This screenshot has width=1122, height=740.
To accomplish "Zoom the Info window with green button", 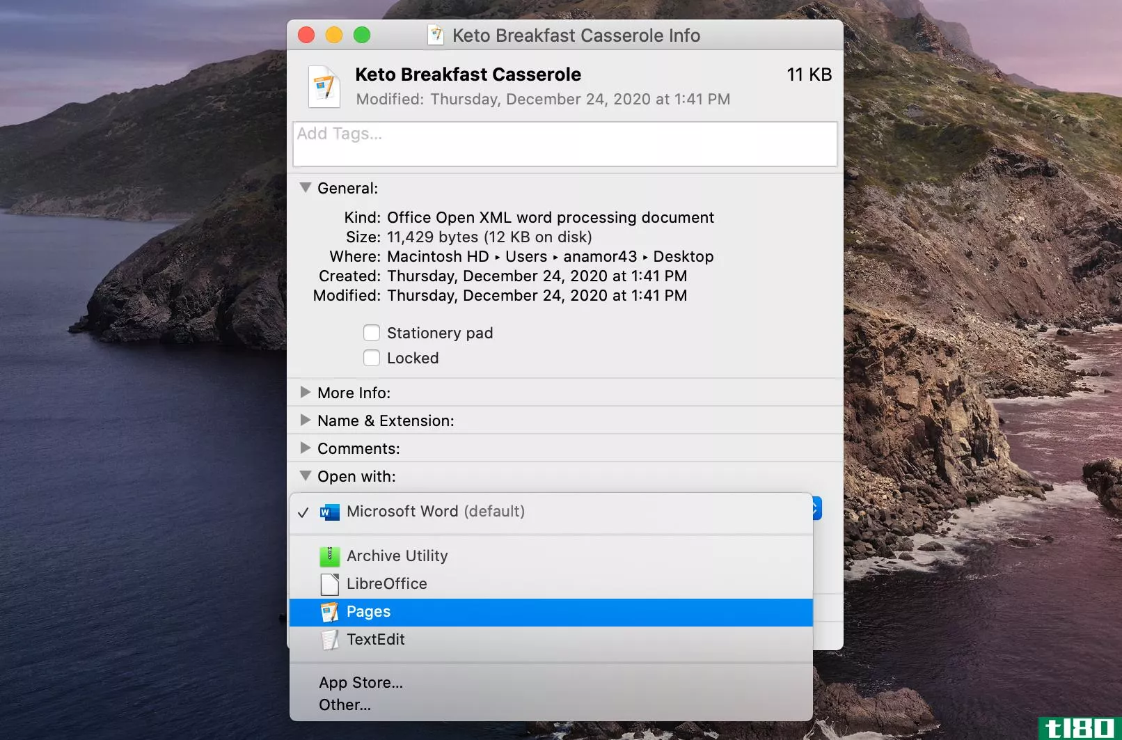I will [362, 35].
